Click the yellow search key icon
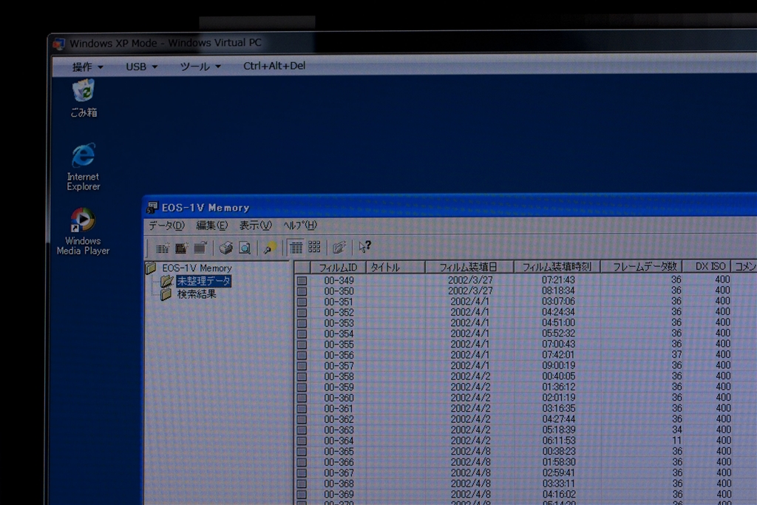Image resolution: width=757 pixels, height=505 pixels. point(269,248)
